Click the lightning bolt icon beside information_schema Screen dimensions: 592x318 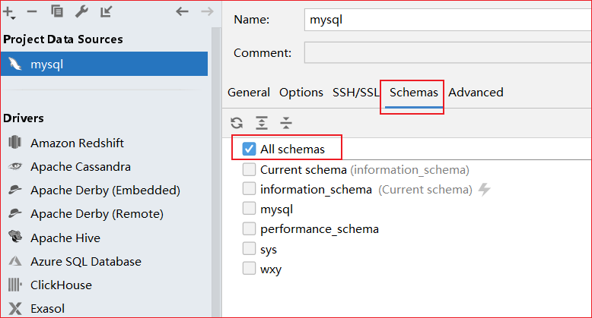[485, 190]
